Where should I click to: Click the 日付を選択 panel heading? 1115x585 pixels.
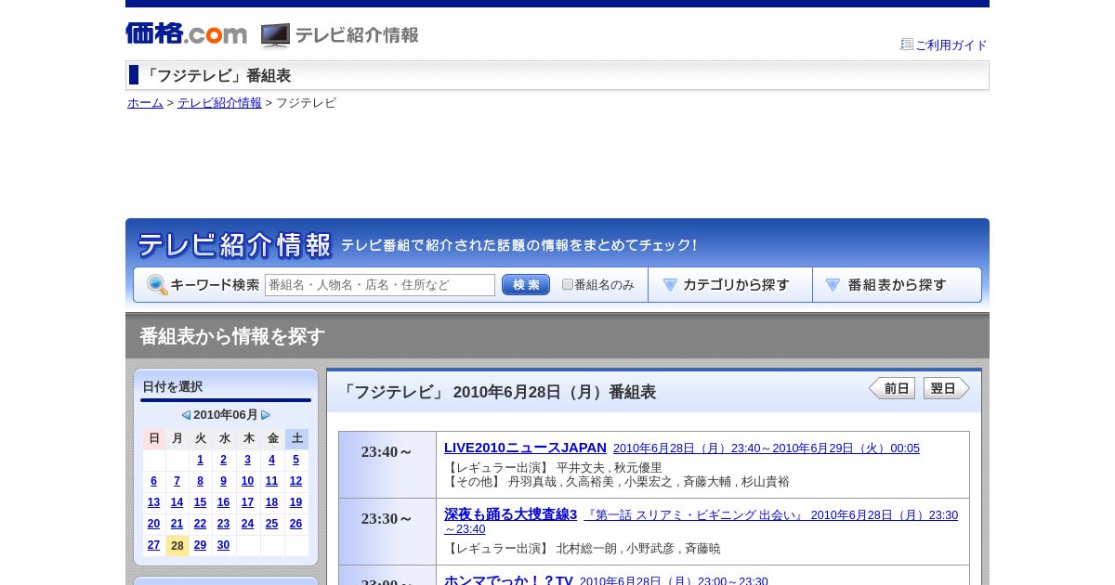pos(172,386)
